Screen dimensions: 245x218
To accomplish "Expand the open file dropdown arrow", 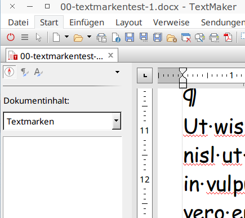I will coord(90,37).
